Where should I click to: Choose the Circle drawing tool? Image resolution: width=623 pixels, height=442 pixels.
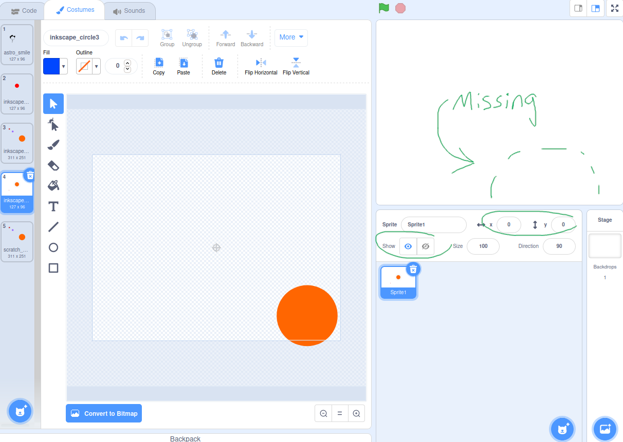(53, 247)
